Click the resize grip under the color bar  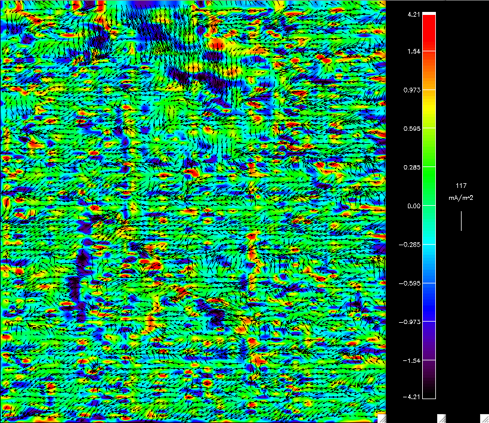tap(441, 419)
